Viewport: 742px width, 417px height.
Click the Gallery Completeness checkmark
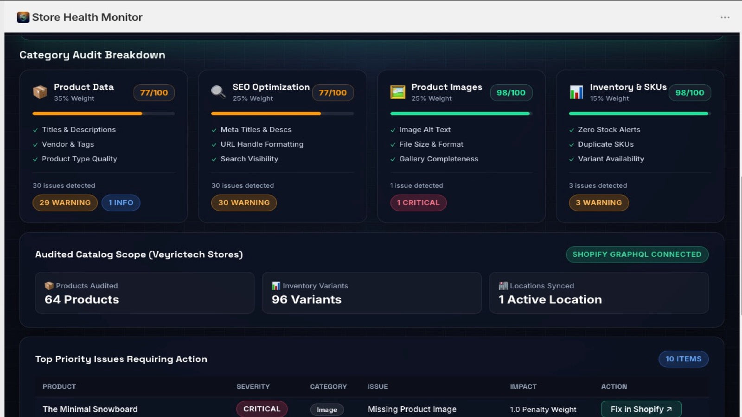(x=393, y=159)
